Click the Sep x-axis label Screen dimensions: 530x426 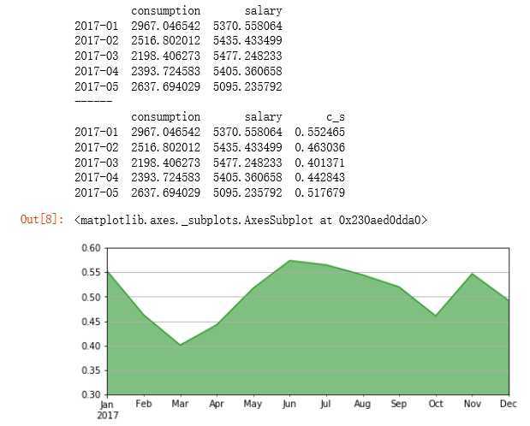click(399, 404)
